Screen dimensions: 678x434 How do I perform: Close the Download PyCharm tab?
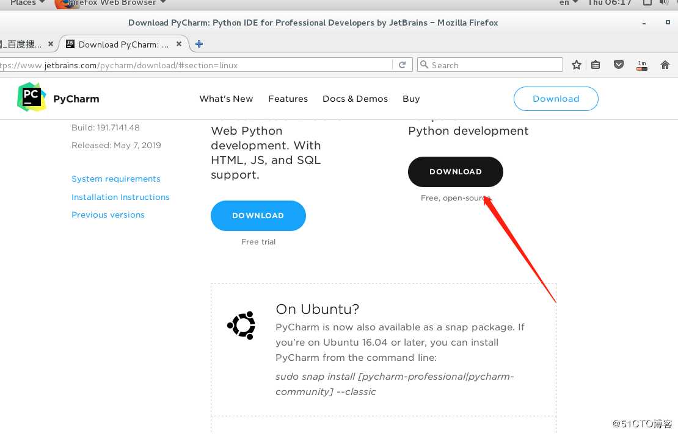(x=179, y=44)
